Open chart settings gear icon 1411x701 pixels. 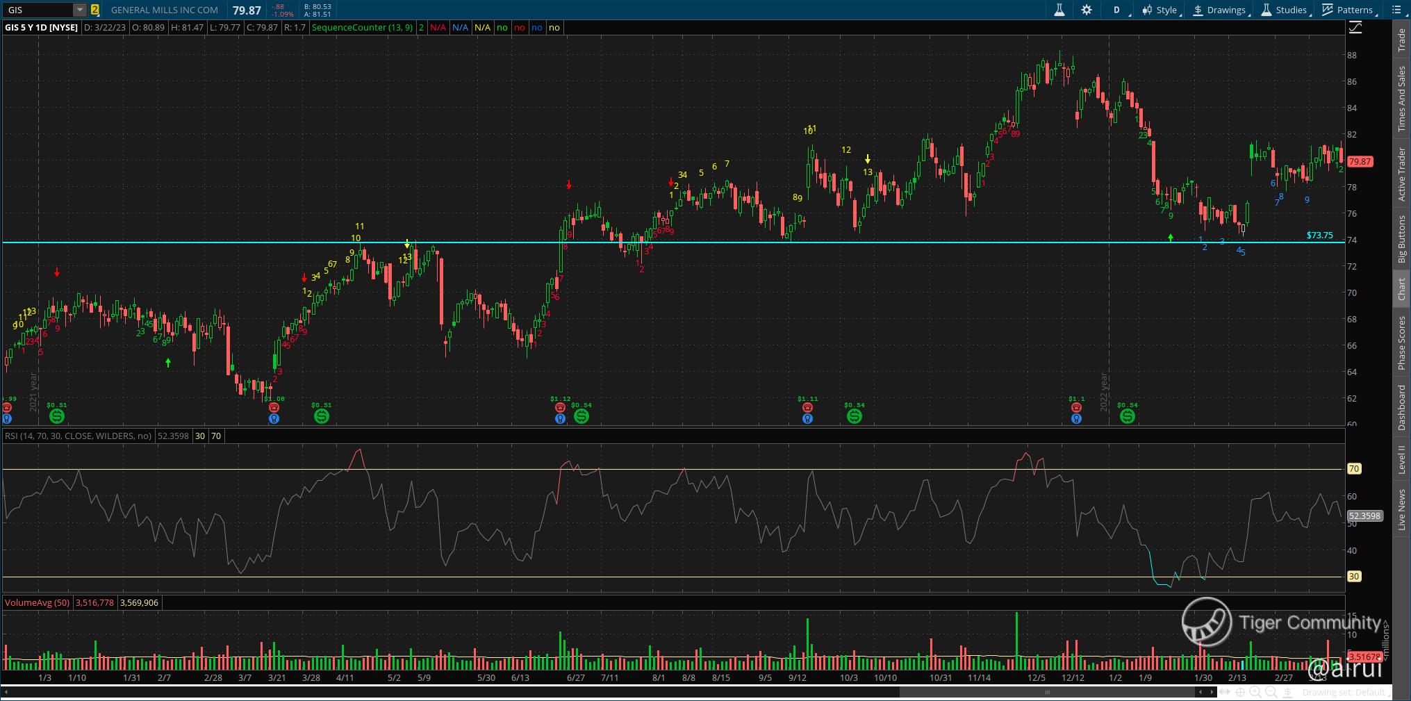point(1087,10)
